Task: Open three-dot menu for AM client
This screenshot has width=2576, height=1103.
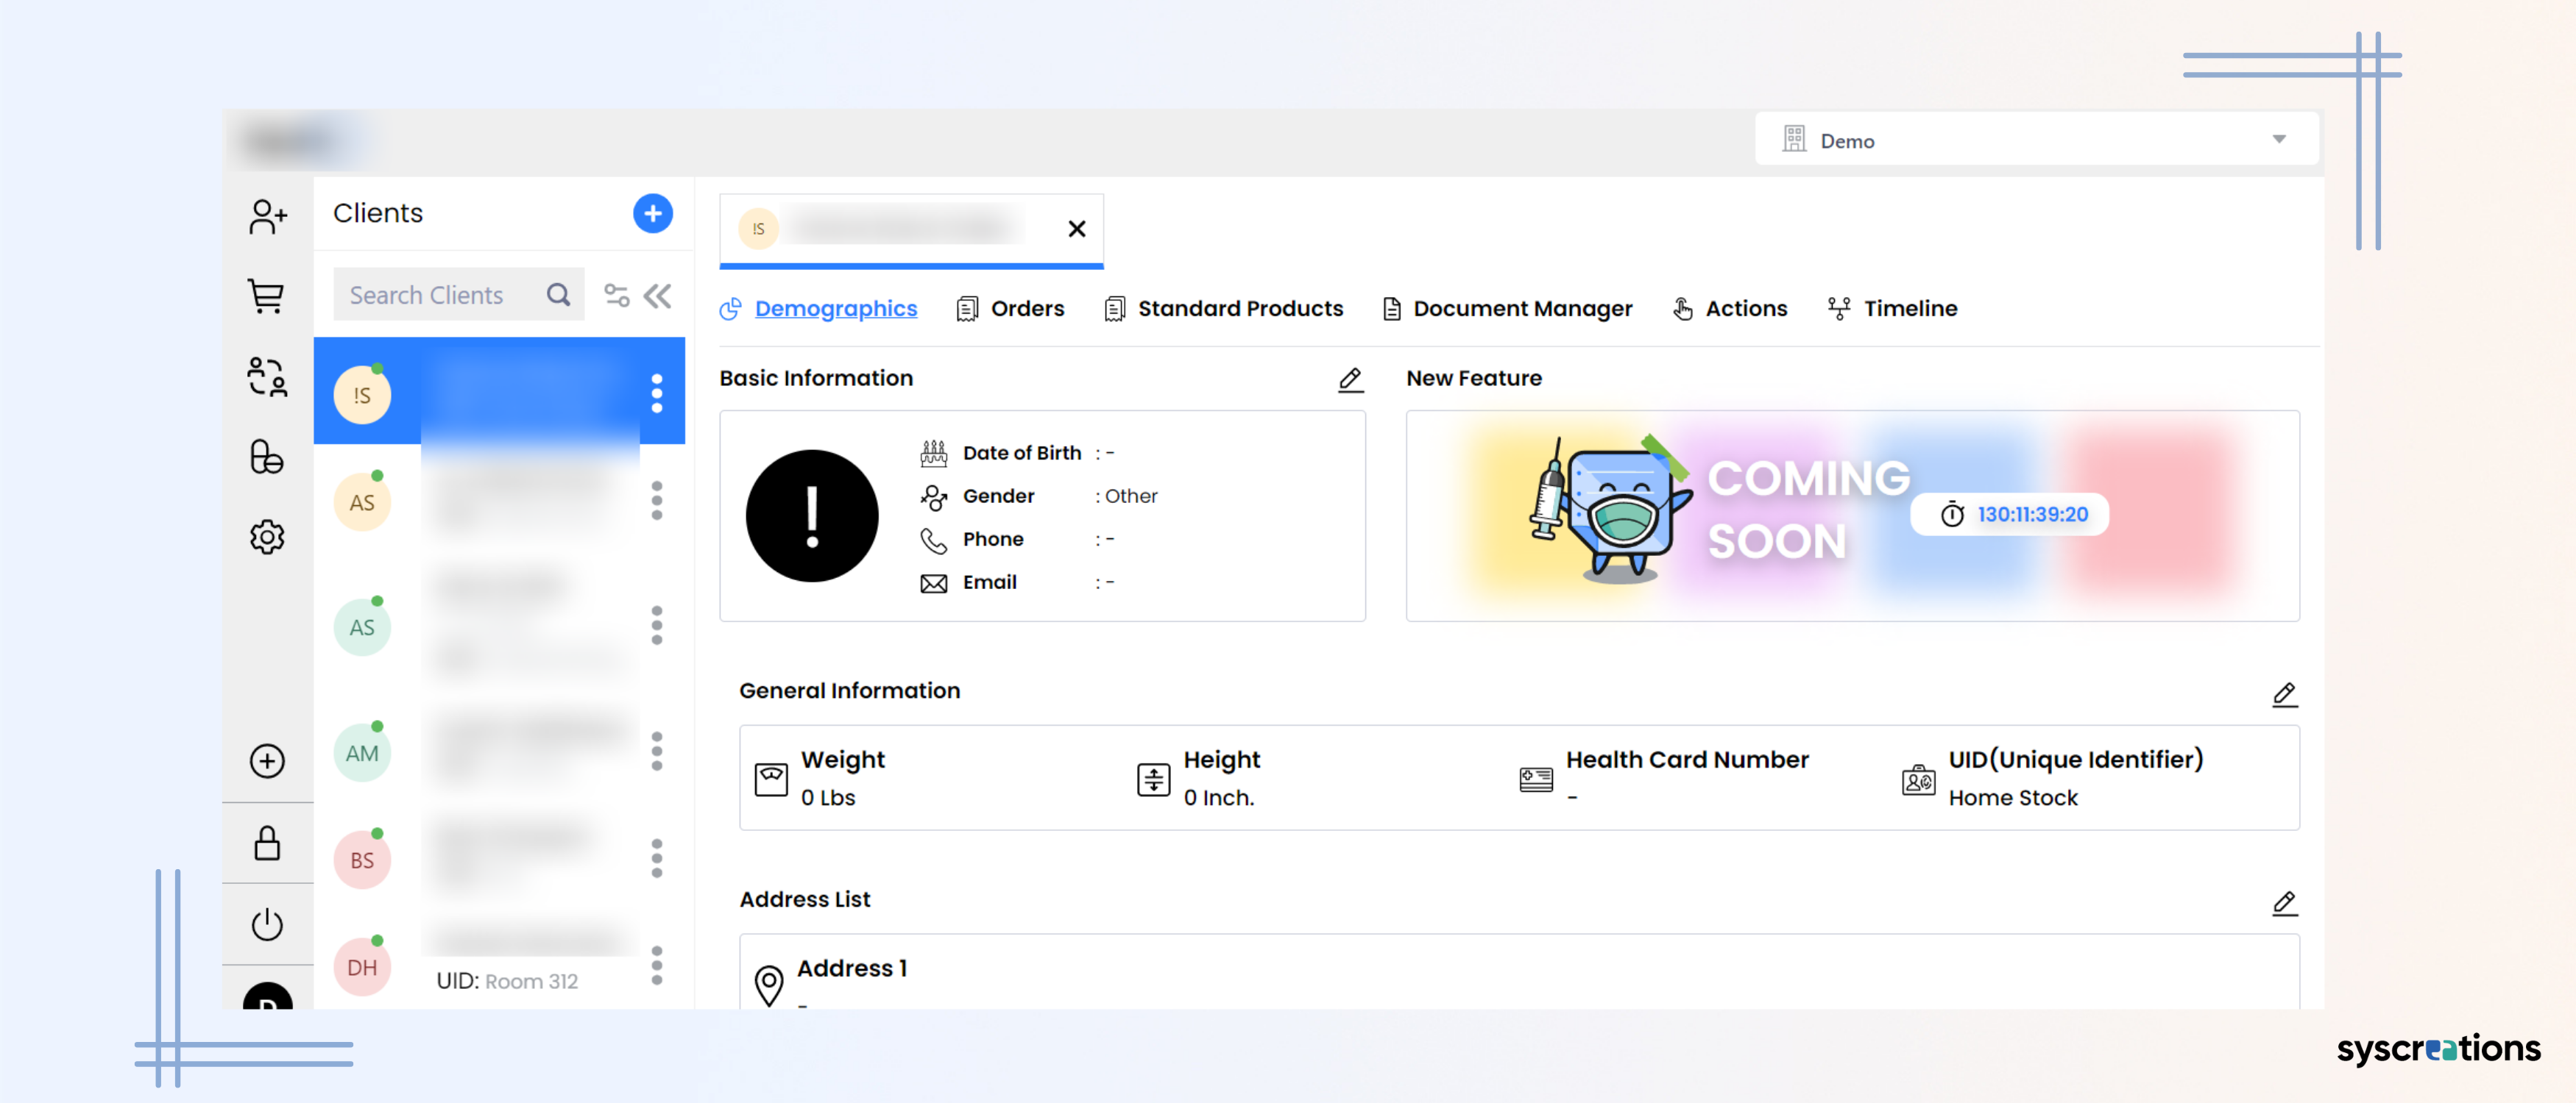Action: [x=657, y=752]
